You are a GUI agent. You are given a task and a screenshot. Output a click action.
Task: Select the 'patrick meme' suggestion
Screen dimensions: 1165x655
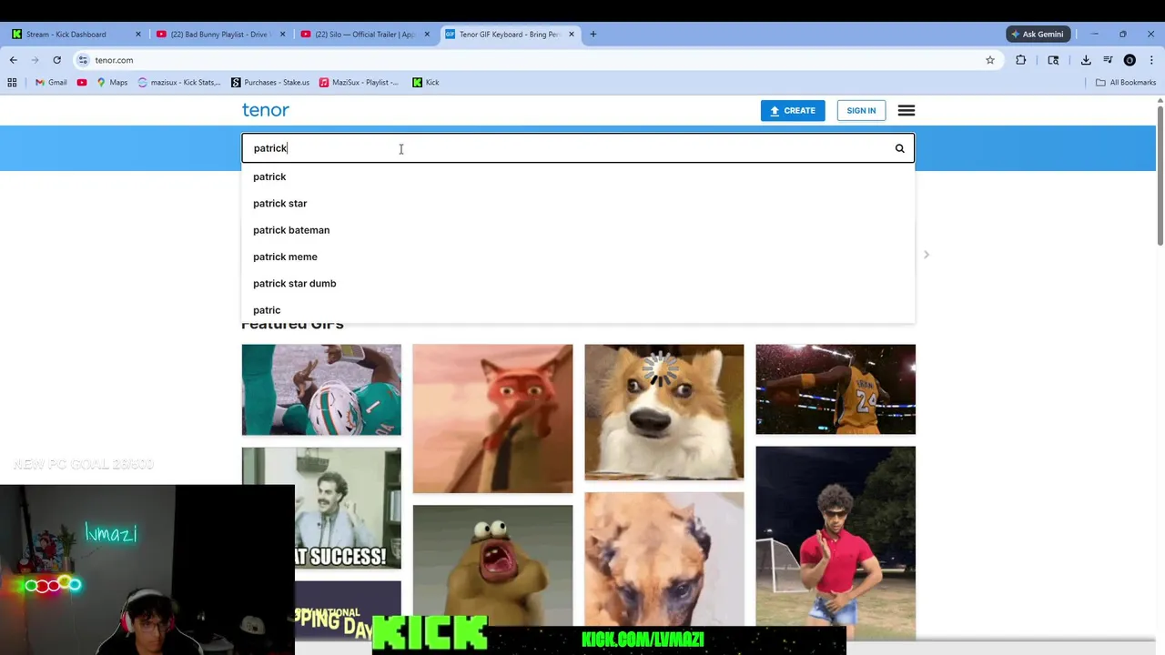578,257
